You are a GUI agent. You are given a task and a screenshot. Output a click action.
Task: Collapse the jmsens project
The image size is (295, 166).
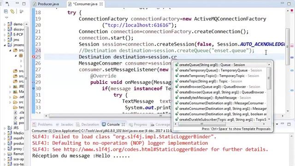point(5,45)
